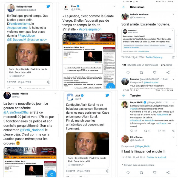Expand options chevron on Isabelle Kersimon tweet
Viewport: 178px width, 178px height.
[x=173, y=14]
